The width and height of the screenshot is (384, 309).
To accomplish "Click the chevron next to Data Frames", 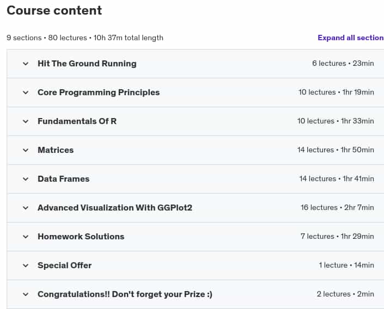I will [x=26, y=179].
